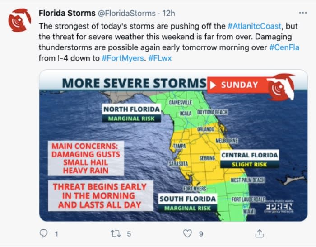Like the tweet with the heart icon

(x=187, y=233)
